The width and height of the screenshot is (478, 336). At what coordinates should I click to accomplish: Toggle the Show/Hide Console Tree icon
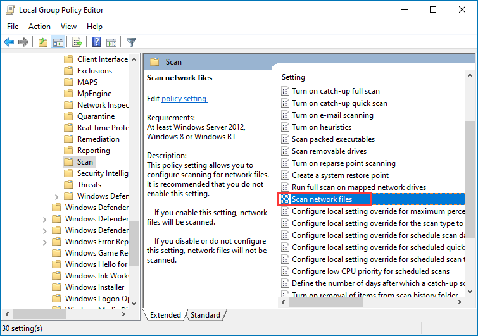point(58,42)
